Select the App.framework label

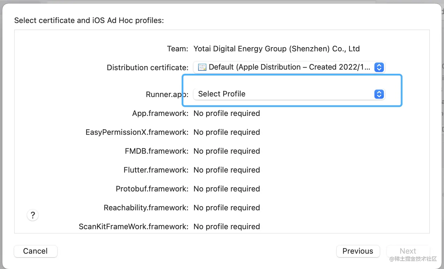tap(160, 113)
